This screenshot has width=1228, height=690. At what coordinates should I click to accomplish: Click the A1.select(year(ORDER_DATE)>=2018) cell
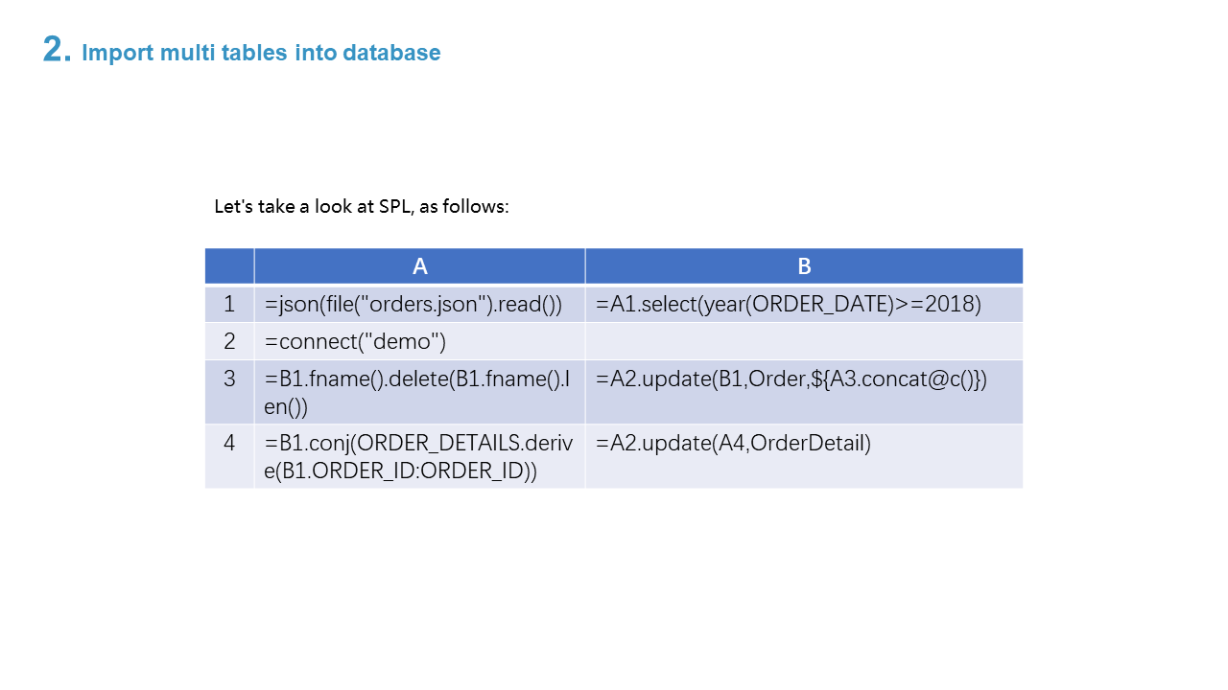pyautogui.click(x=789, y=304)
